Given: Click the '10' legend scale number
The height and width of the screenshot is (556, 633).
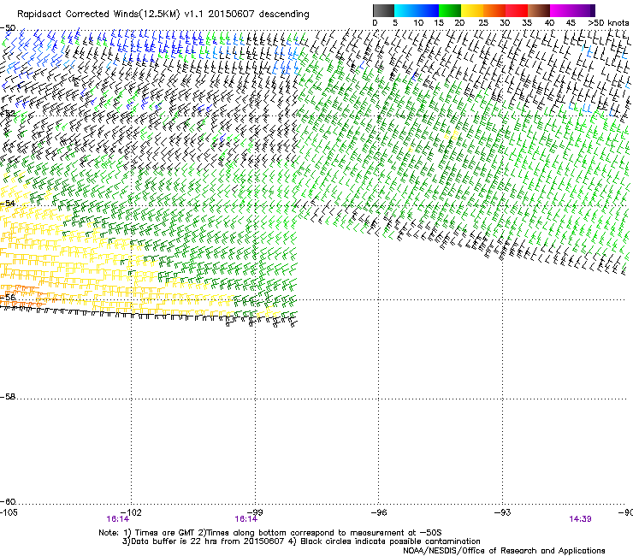Looking at the screenshot, I should [x=418, y=23].
